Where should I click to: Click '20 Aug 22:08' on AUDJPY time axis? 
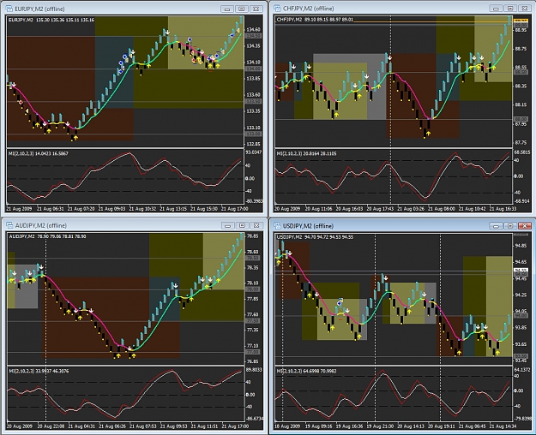pos(51,426)
